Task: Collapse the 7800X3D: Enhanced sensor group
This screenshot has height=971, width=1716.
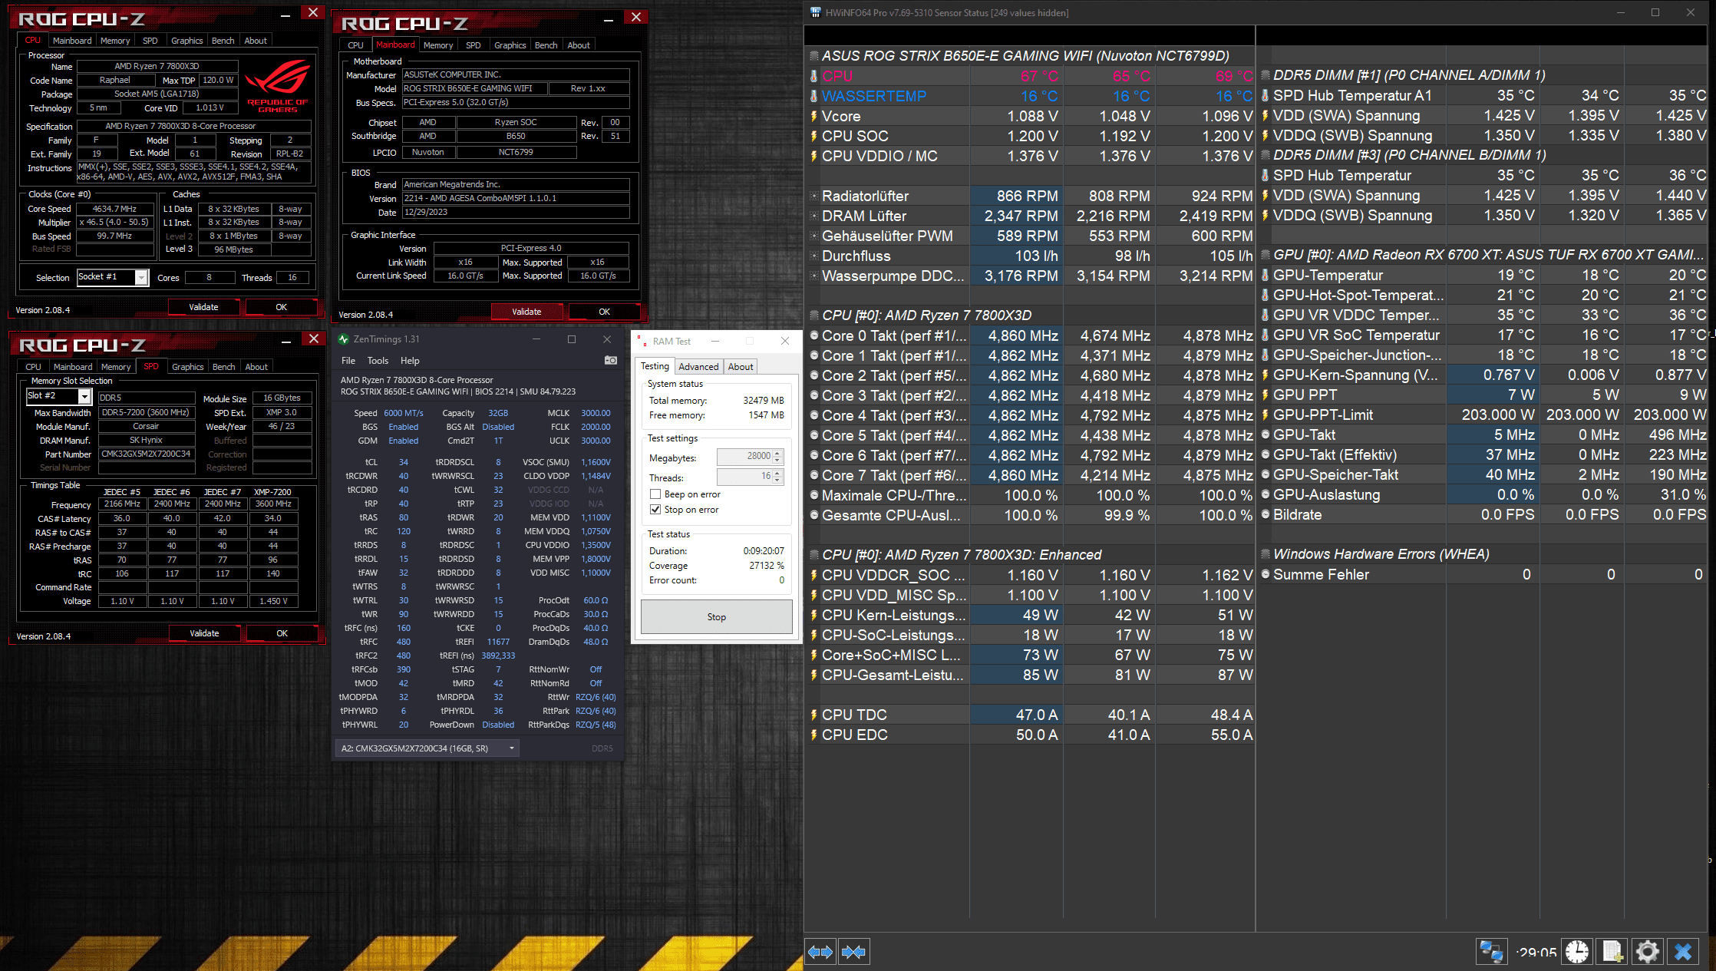Action: pos(813,555)
